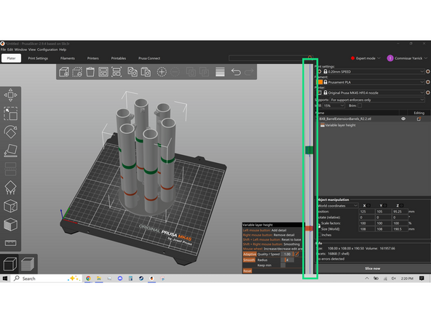Click the Add instance plus icon
Screen dimensions: 431x323
click(162, 72)
